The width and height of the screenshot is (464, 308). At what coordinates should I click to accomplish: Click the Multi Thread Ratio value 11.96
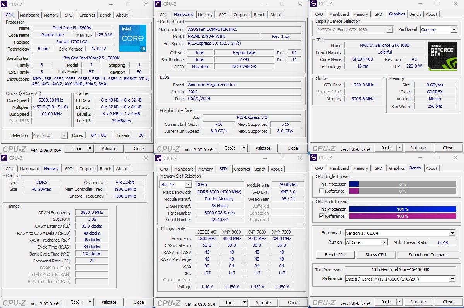click(x=443, y=242)
